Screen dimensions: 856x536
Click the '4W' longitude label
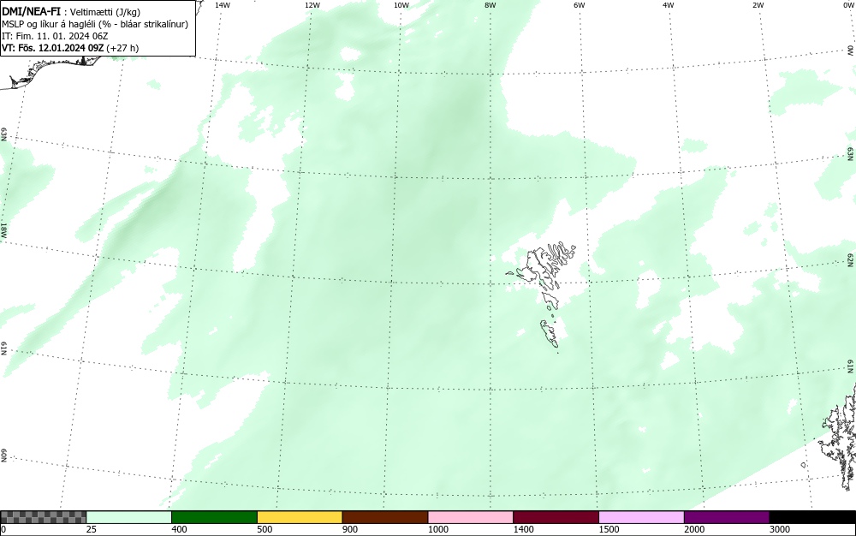[669, 5]
